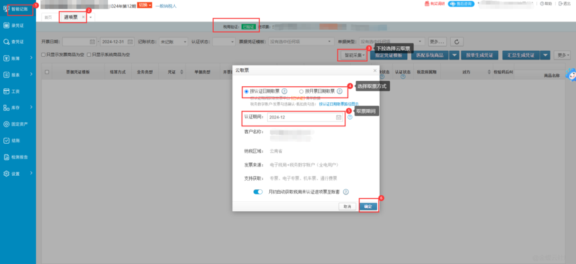Expand the 报表 sidebar submenu
Image resolution: width=576 pixels, height=264 pixels.
31,74
